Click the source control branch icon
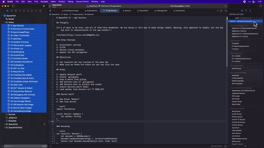This screenshot has height=148, width=264. tap(50, 6)
